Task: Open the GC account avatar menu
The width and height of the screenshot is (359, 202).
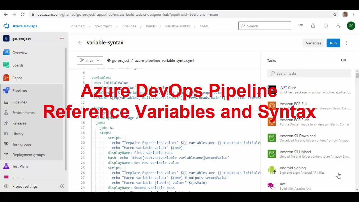Action: (x=351, y=26)
